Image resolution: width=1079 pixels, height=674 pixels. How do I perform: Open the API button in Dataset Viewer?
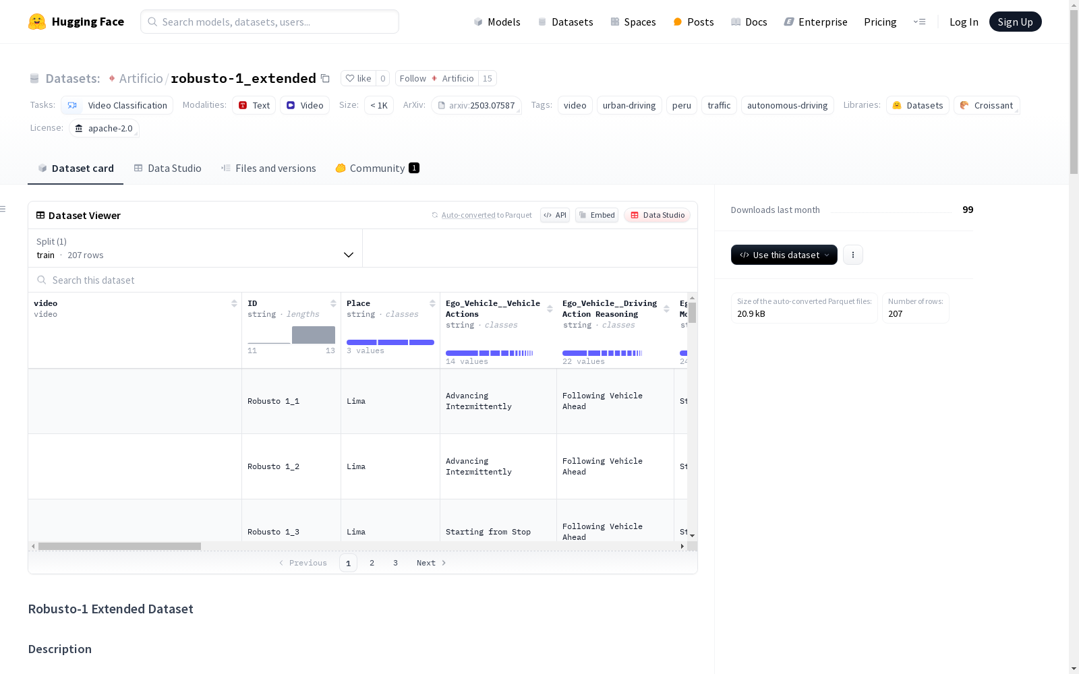(555, 215)
